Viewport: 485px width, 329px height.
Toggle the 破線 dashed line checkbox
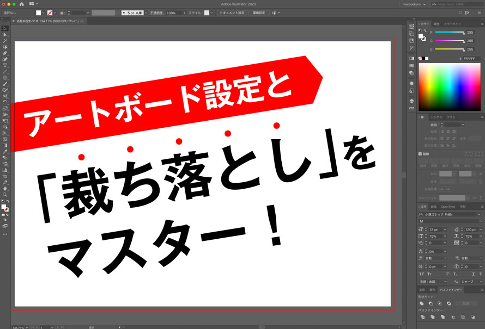click(x=420, y=154)
